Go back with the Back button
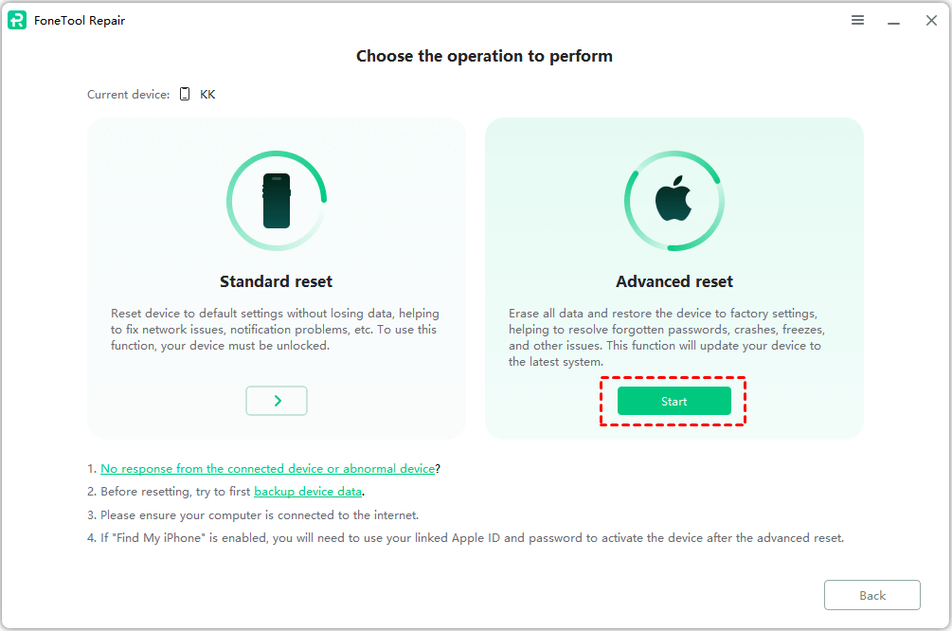Viewport: 952px width, 631px height. 872,595
